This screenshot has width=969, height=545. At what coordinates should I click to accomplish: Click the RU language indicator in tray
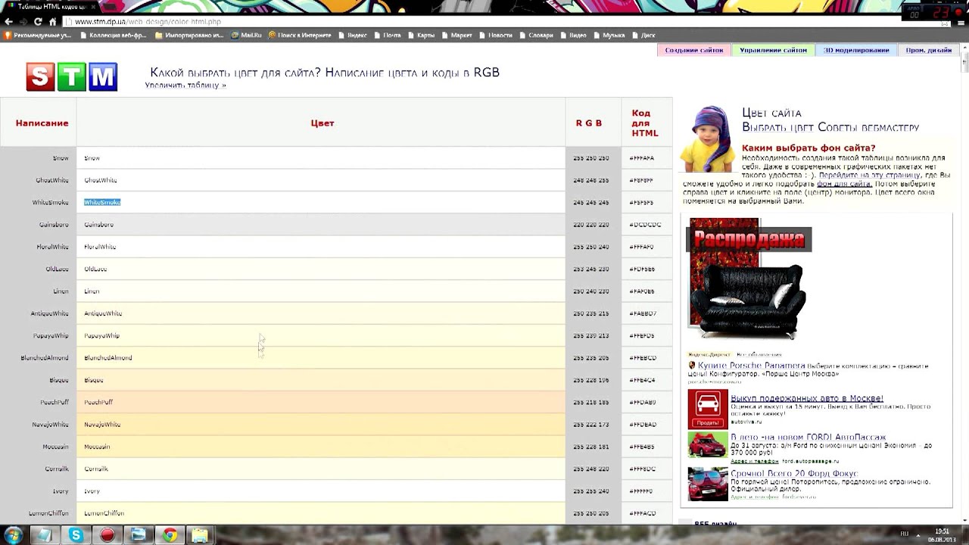click(904, 534)
